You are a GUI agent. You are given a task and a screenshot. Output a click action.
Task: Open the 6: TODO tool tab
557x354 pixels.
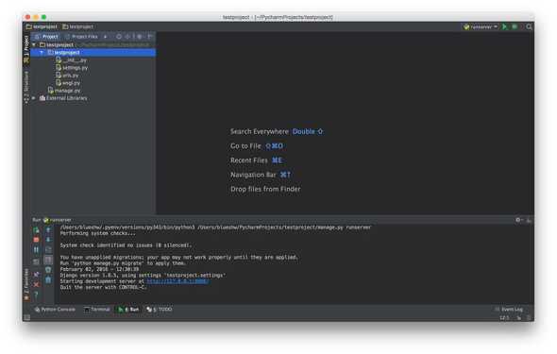(160, 310)
